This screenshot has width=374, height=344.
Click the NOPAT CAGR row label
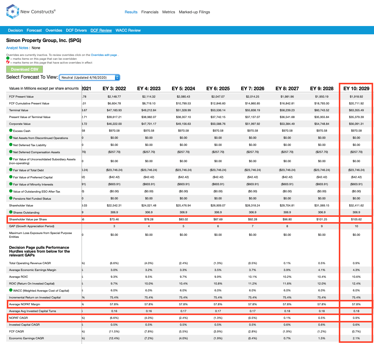tap(18, 318)
